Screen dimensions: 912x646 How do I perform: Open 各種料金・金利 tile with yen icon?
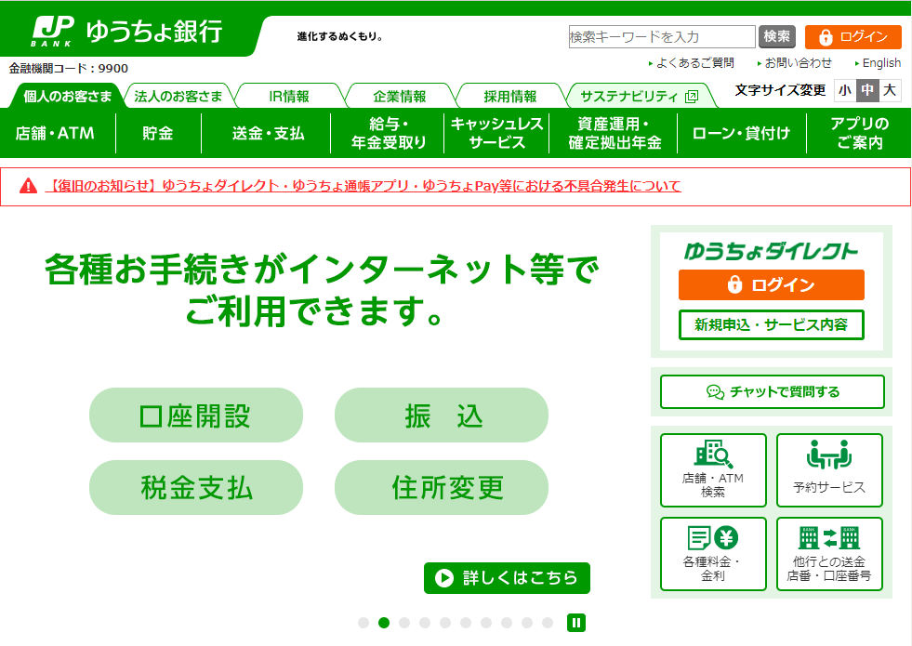click(x=713, y=554)
